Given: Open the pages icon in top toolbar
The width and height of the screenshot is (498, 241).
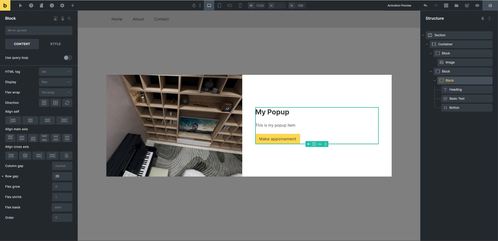Looking at the screenshot, I should click(x=41, y=5).
